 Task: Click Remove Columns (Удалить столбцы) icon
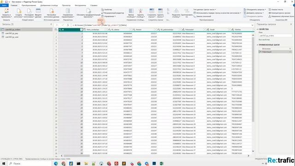141,11
